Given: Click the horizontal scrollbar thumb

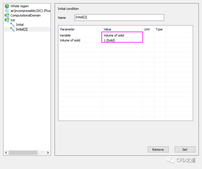Looking at the screenshot, I should [x=23, y=152].
